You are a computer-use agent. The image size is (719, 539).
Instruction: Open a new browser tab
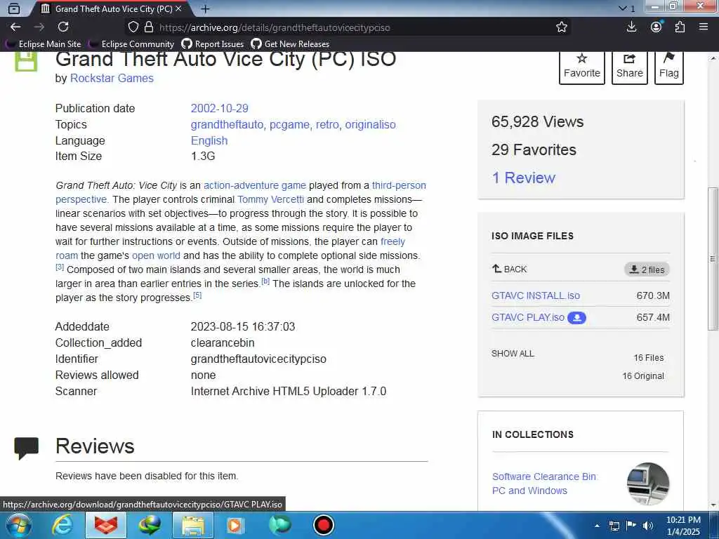206,8
